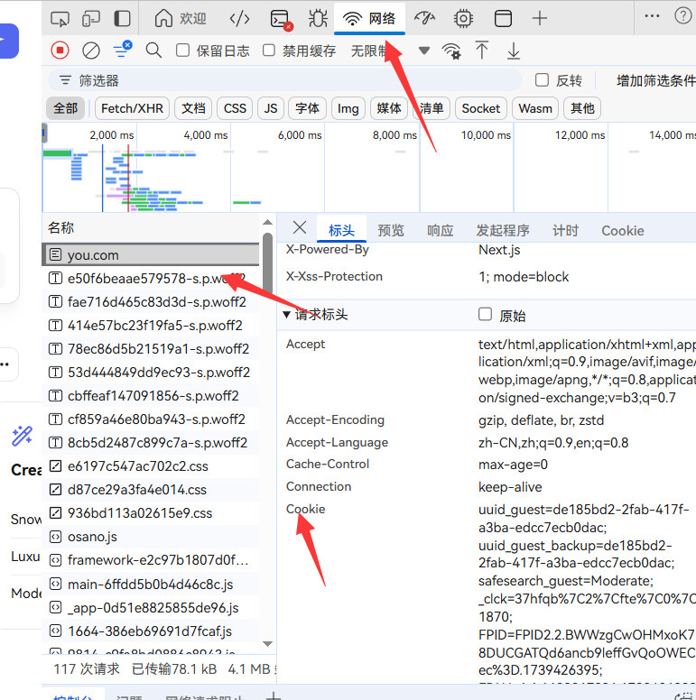Filter requests by Fetch/XHR
This screenshot has height=700, width=696.
pyautogui.click(x=132, y=108)
